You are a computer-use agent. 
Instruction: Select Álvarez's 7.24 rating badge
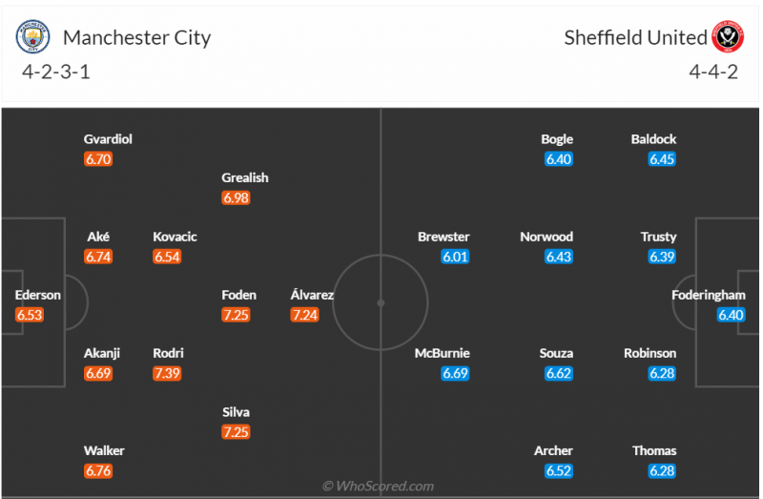pyautogui.click(x=304, y=315)
